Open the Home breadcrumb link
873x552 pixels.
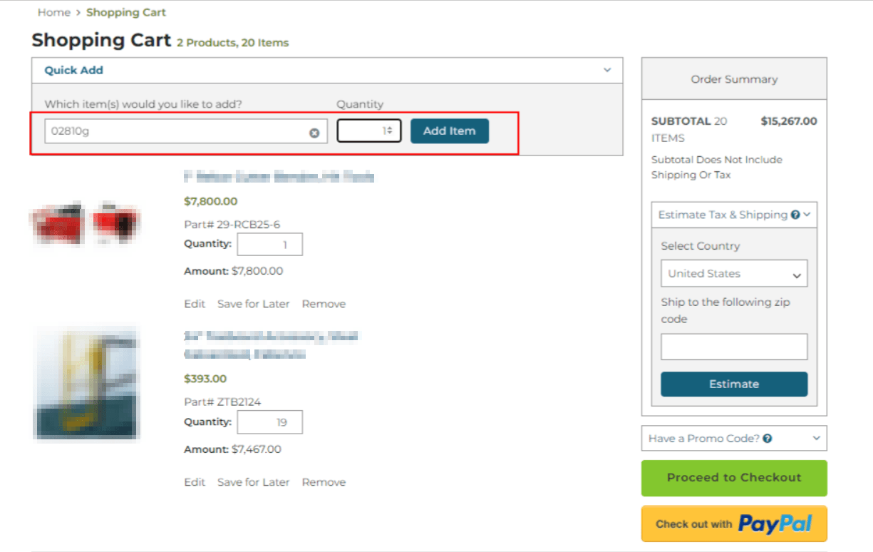coord(53,12)
